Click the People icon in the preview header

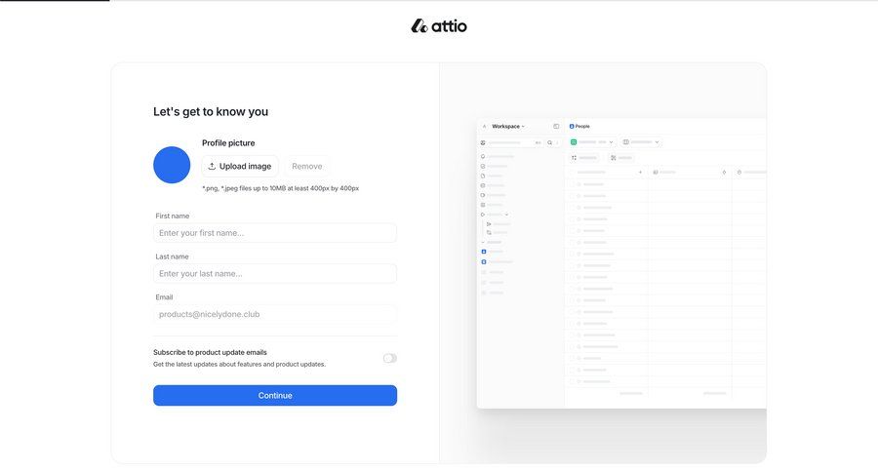(572, 126)
